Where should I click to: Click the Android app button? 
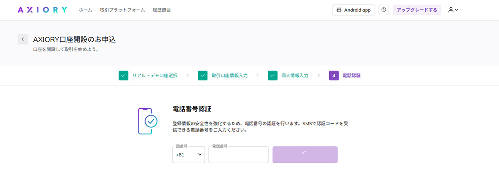pyautogui.click(x=354, y=10)
